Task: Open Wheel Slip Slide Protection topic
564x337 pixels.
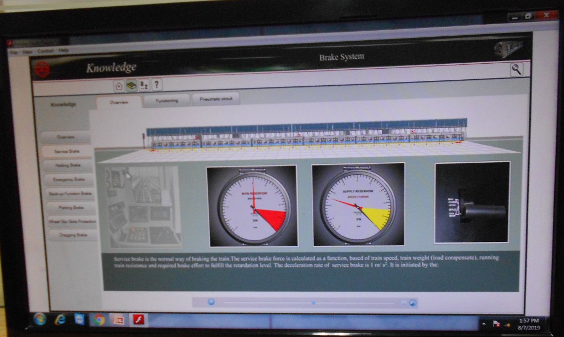Action: 72,222
